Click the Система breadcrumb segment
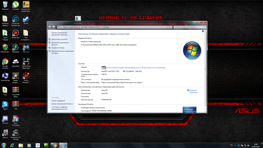The height and width of the screenshot is (148, 263). pyautogui.click(x=106, y=27)
